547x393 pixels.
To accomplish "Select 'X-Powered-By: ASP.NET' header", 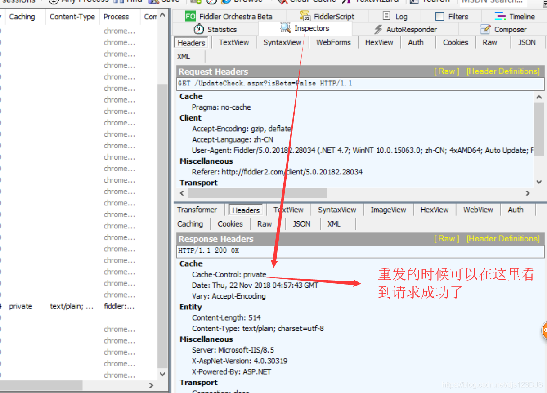I will point(232,371).
